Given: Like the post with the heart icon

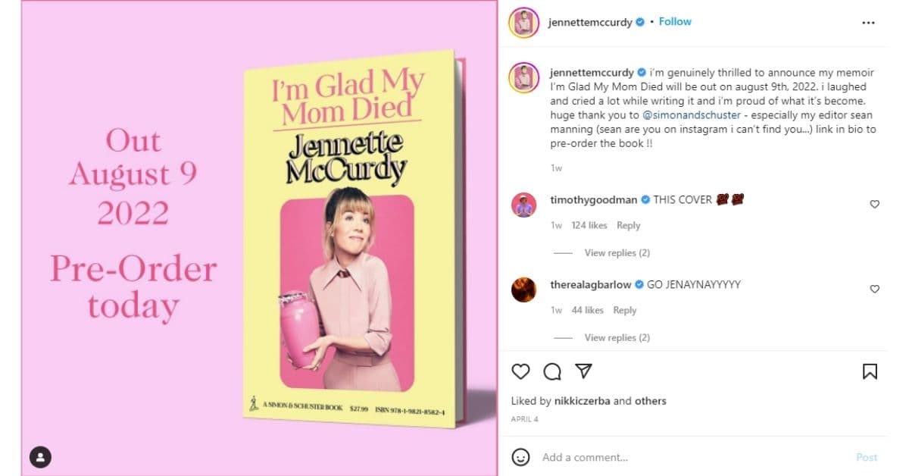Looking at the screenshot, I should point(520,372).
